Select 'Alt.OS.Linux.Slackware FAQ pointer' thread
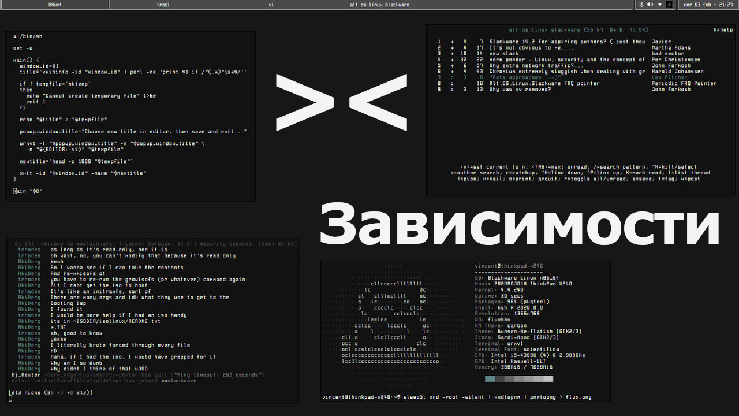This screenshot has width=739, height=416. point(544,83)
